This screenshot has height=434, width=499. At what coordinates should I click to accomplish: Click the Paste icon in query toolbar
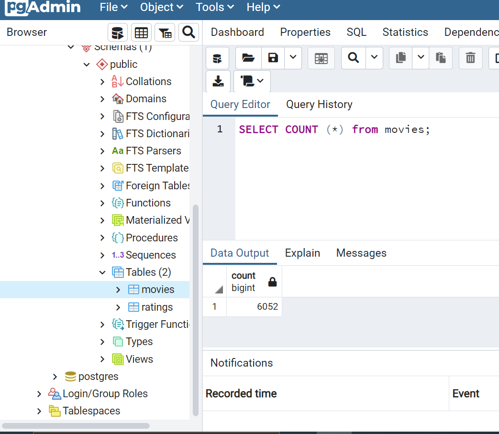(x=441, y=58)
